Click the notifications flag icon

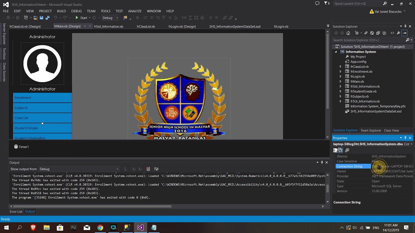pos(327,4)
